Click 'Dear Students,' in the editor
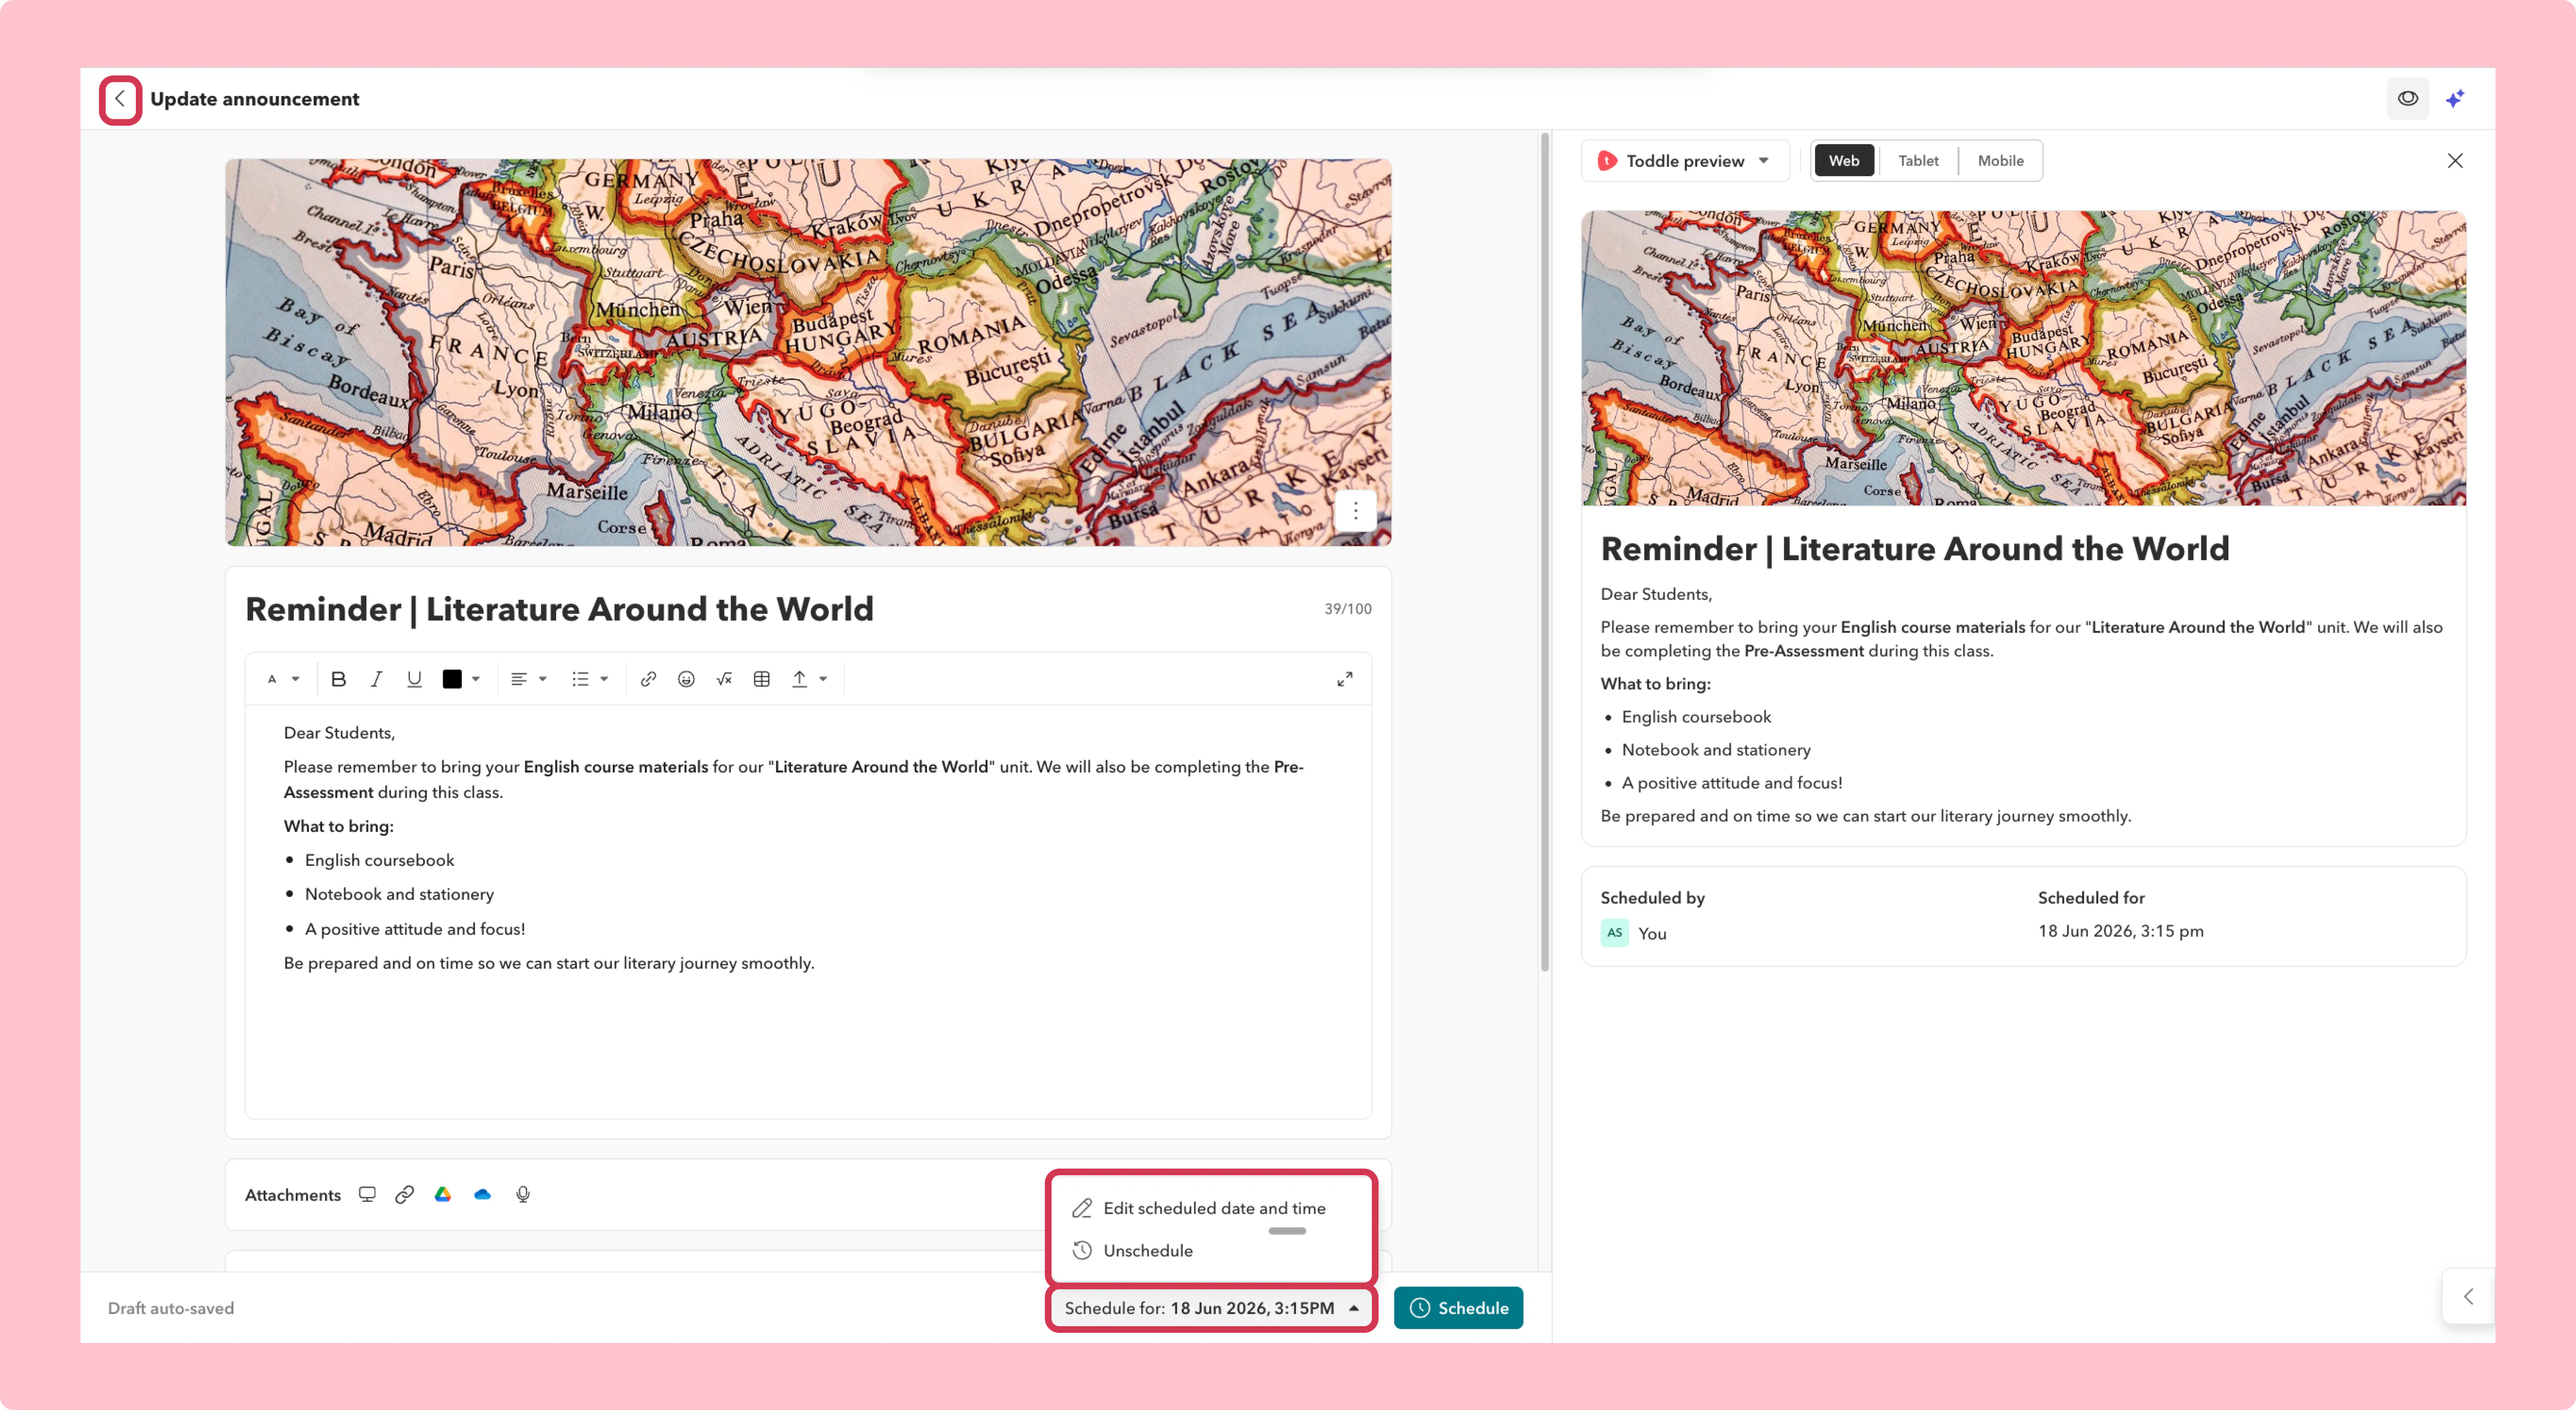The image size is (2576, 1410). coord(339,733)
